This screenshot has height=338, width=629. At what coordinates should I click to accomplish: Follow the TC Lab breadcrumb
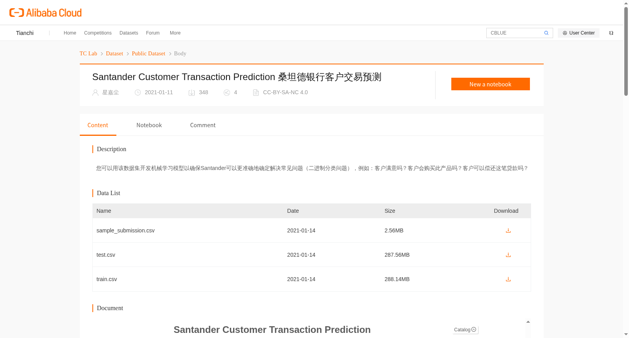click(88, 53)
